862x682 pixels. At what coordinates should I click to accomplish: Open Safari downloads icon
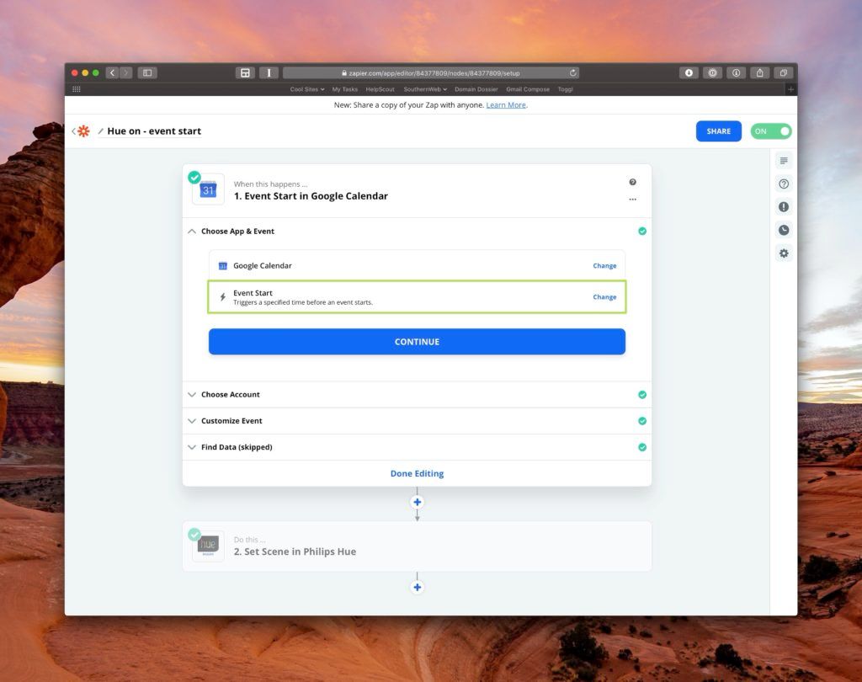pos(689,72)
